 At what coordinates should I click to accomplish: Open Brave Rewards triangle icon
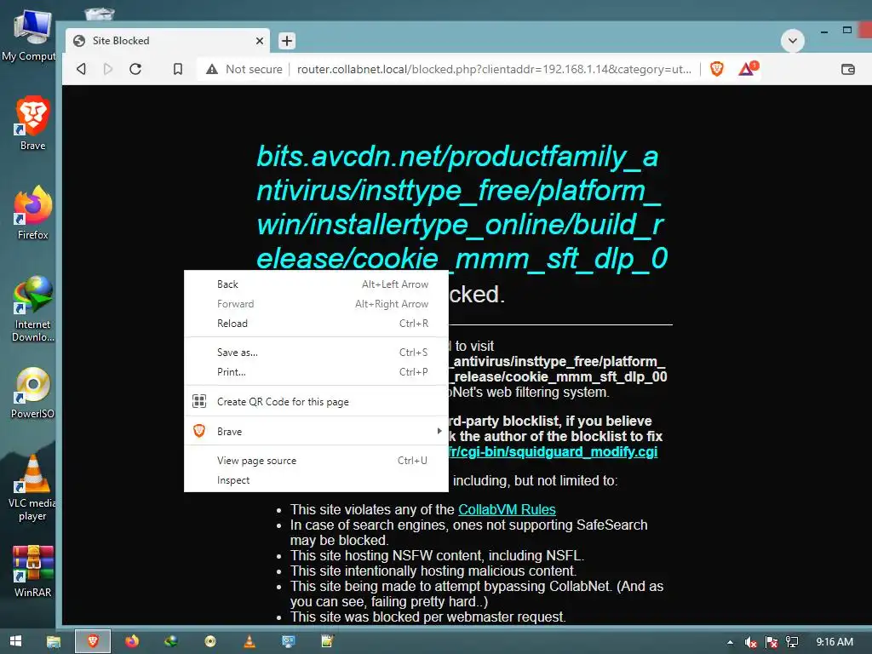(x=748, y=68)
